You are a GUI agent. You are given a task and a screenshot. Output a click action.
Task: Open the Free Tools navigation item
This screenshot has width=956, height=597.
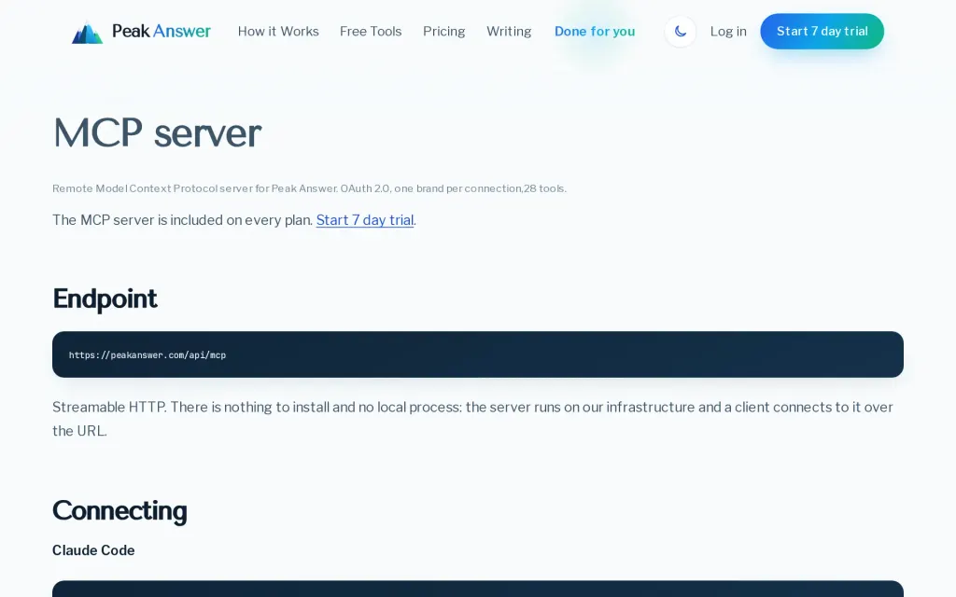pos(371,31)
